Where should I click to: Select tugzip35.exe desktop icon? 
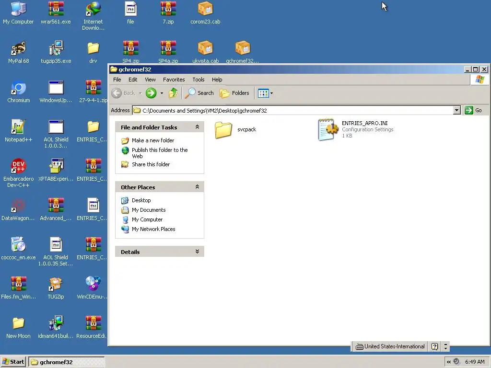pos(56,52)
